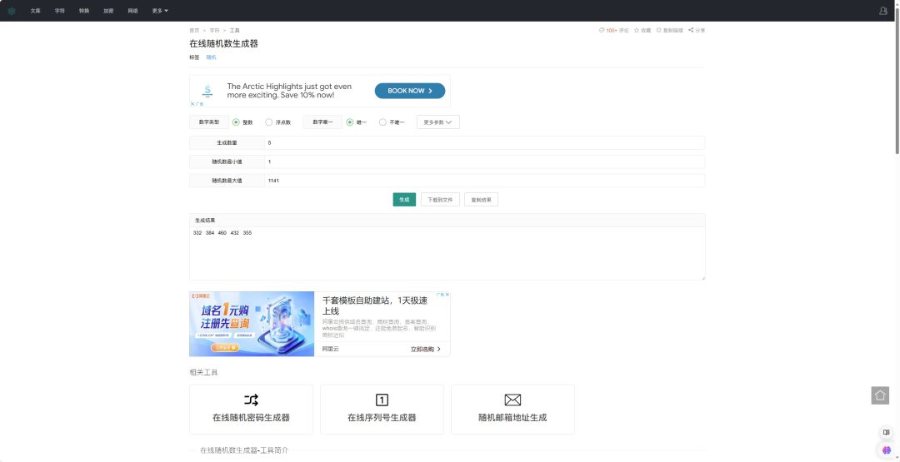Select the 不唯一 radio button
This screenshot has height=462, width=900.
coord(382,122)
